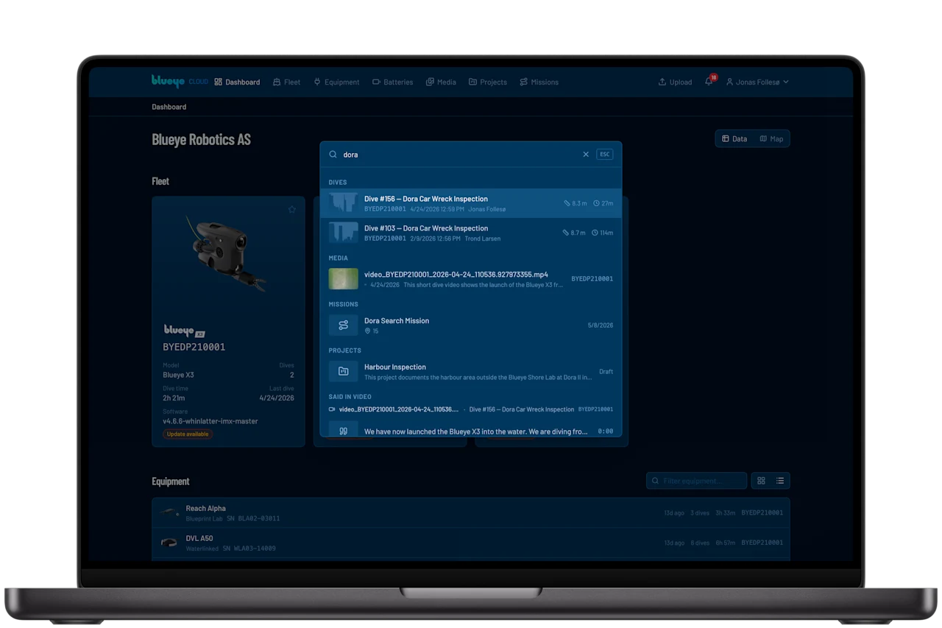Click the folder icon beside Harbour Inspection
Image resolution: width=942 pixels, height=628 pixels.
pyautogui.click(x=343, y=371)
